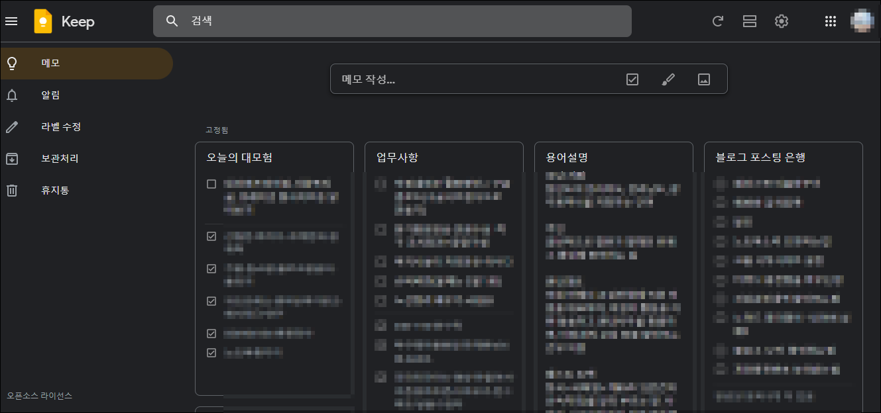Open the settings gear menu

click(x=782, y=21)
